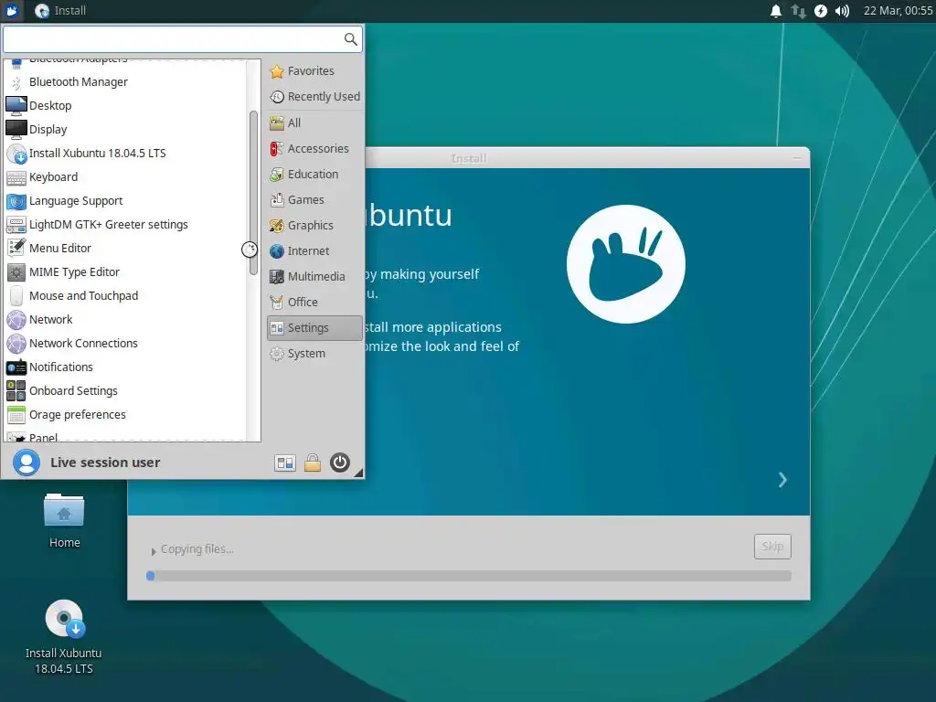The height and width of the screenshot is (702, 936).
Task: Open All Settings button beside lock icon
Action: [x=285, y=463]
